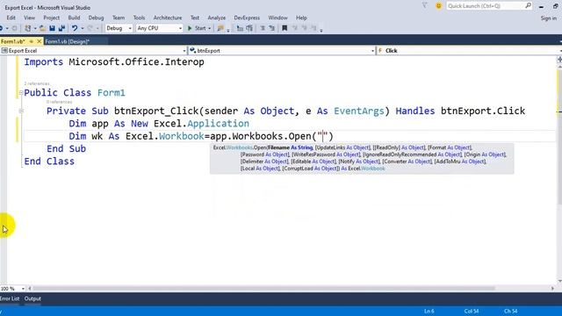The height and width of the screenshot is (316, 562).
Task: Collapse the Public Class Form1 outline
Action: [x=21, y=93]
